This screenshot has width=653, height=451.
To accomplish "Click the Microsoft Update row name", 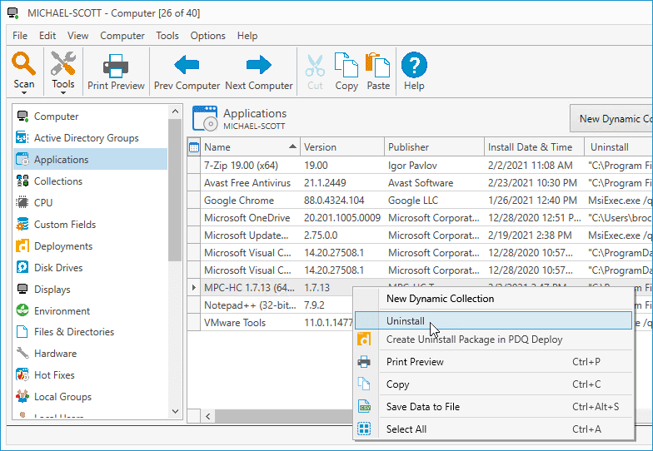I will (x=246, y=235).
